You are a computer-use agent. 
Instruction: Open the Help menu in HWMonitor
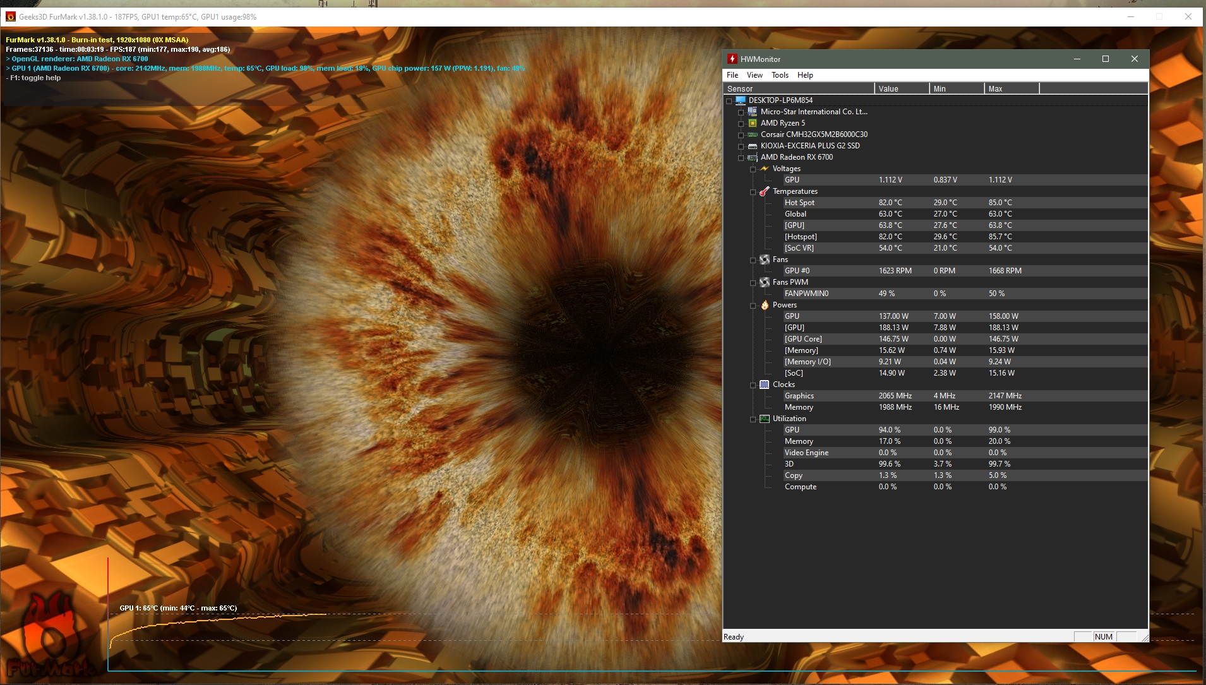[x=805, y=75]
